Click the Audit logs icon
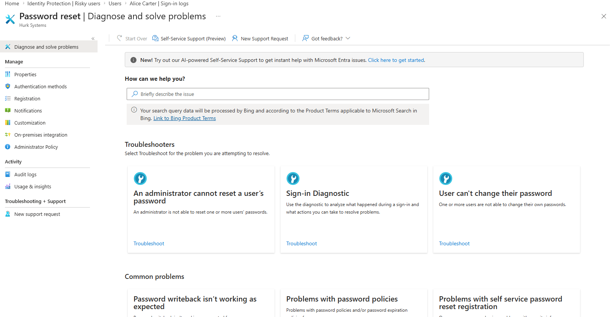The height and width of the screenshot is (317, 611). tap(8, 174)
